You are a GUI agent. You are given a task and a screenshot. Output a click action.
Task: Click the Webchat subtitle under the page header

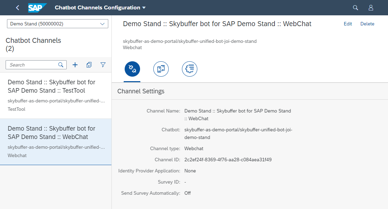(x=132, y=48)
